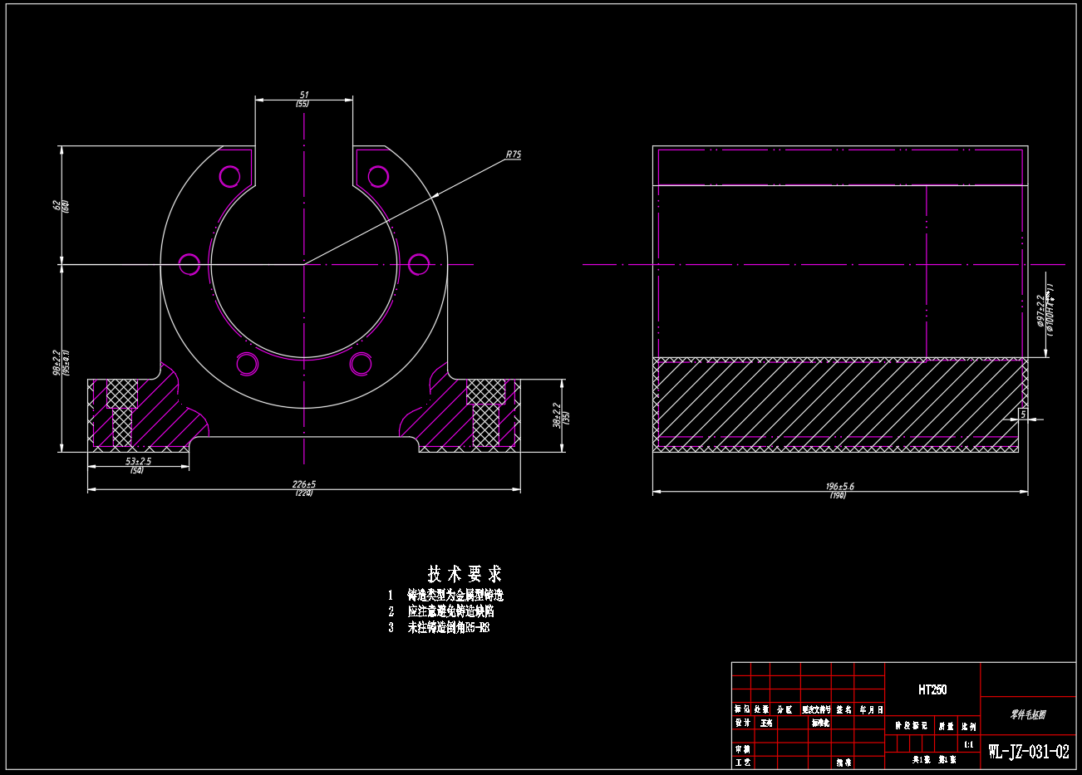Viewport: 1082px width, 775px height.
Task: Click the 51 (55) top slot dimension
Action: coord(303,96)
